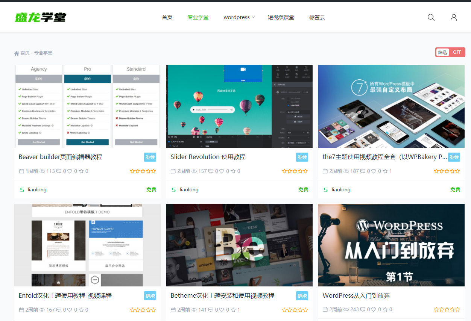
Task: Click liaolong author name under the7 card
Action: (341, 190)
